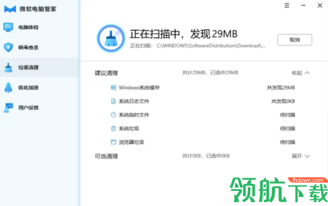Select the 浏览器垃圾 row label
328x206 pixels.
tap(131, 142)
